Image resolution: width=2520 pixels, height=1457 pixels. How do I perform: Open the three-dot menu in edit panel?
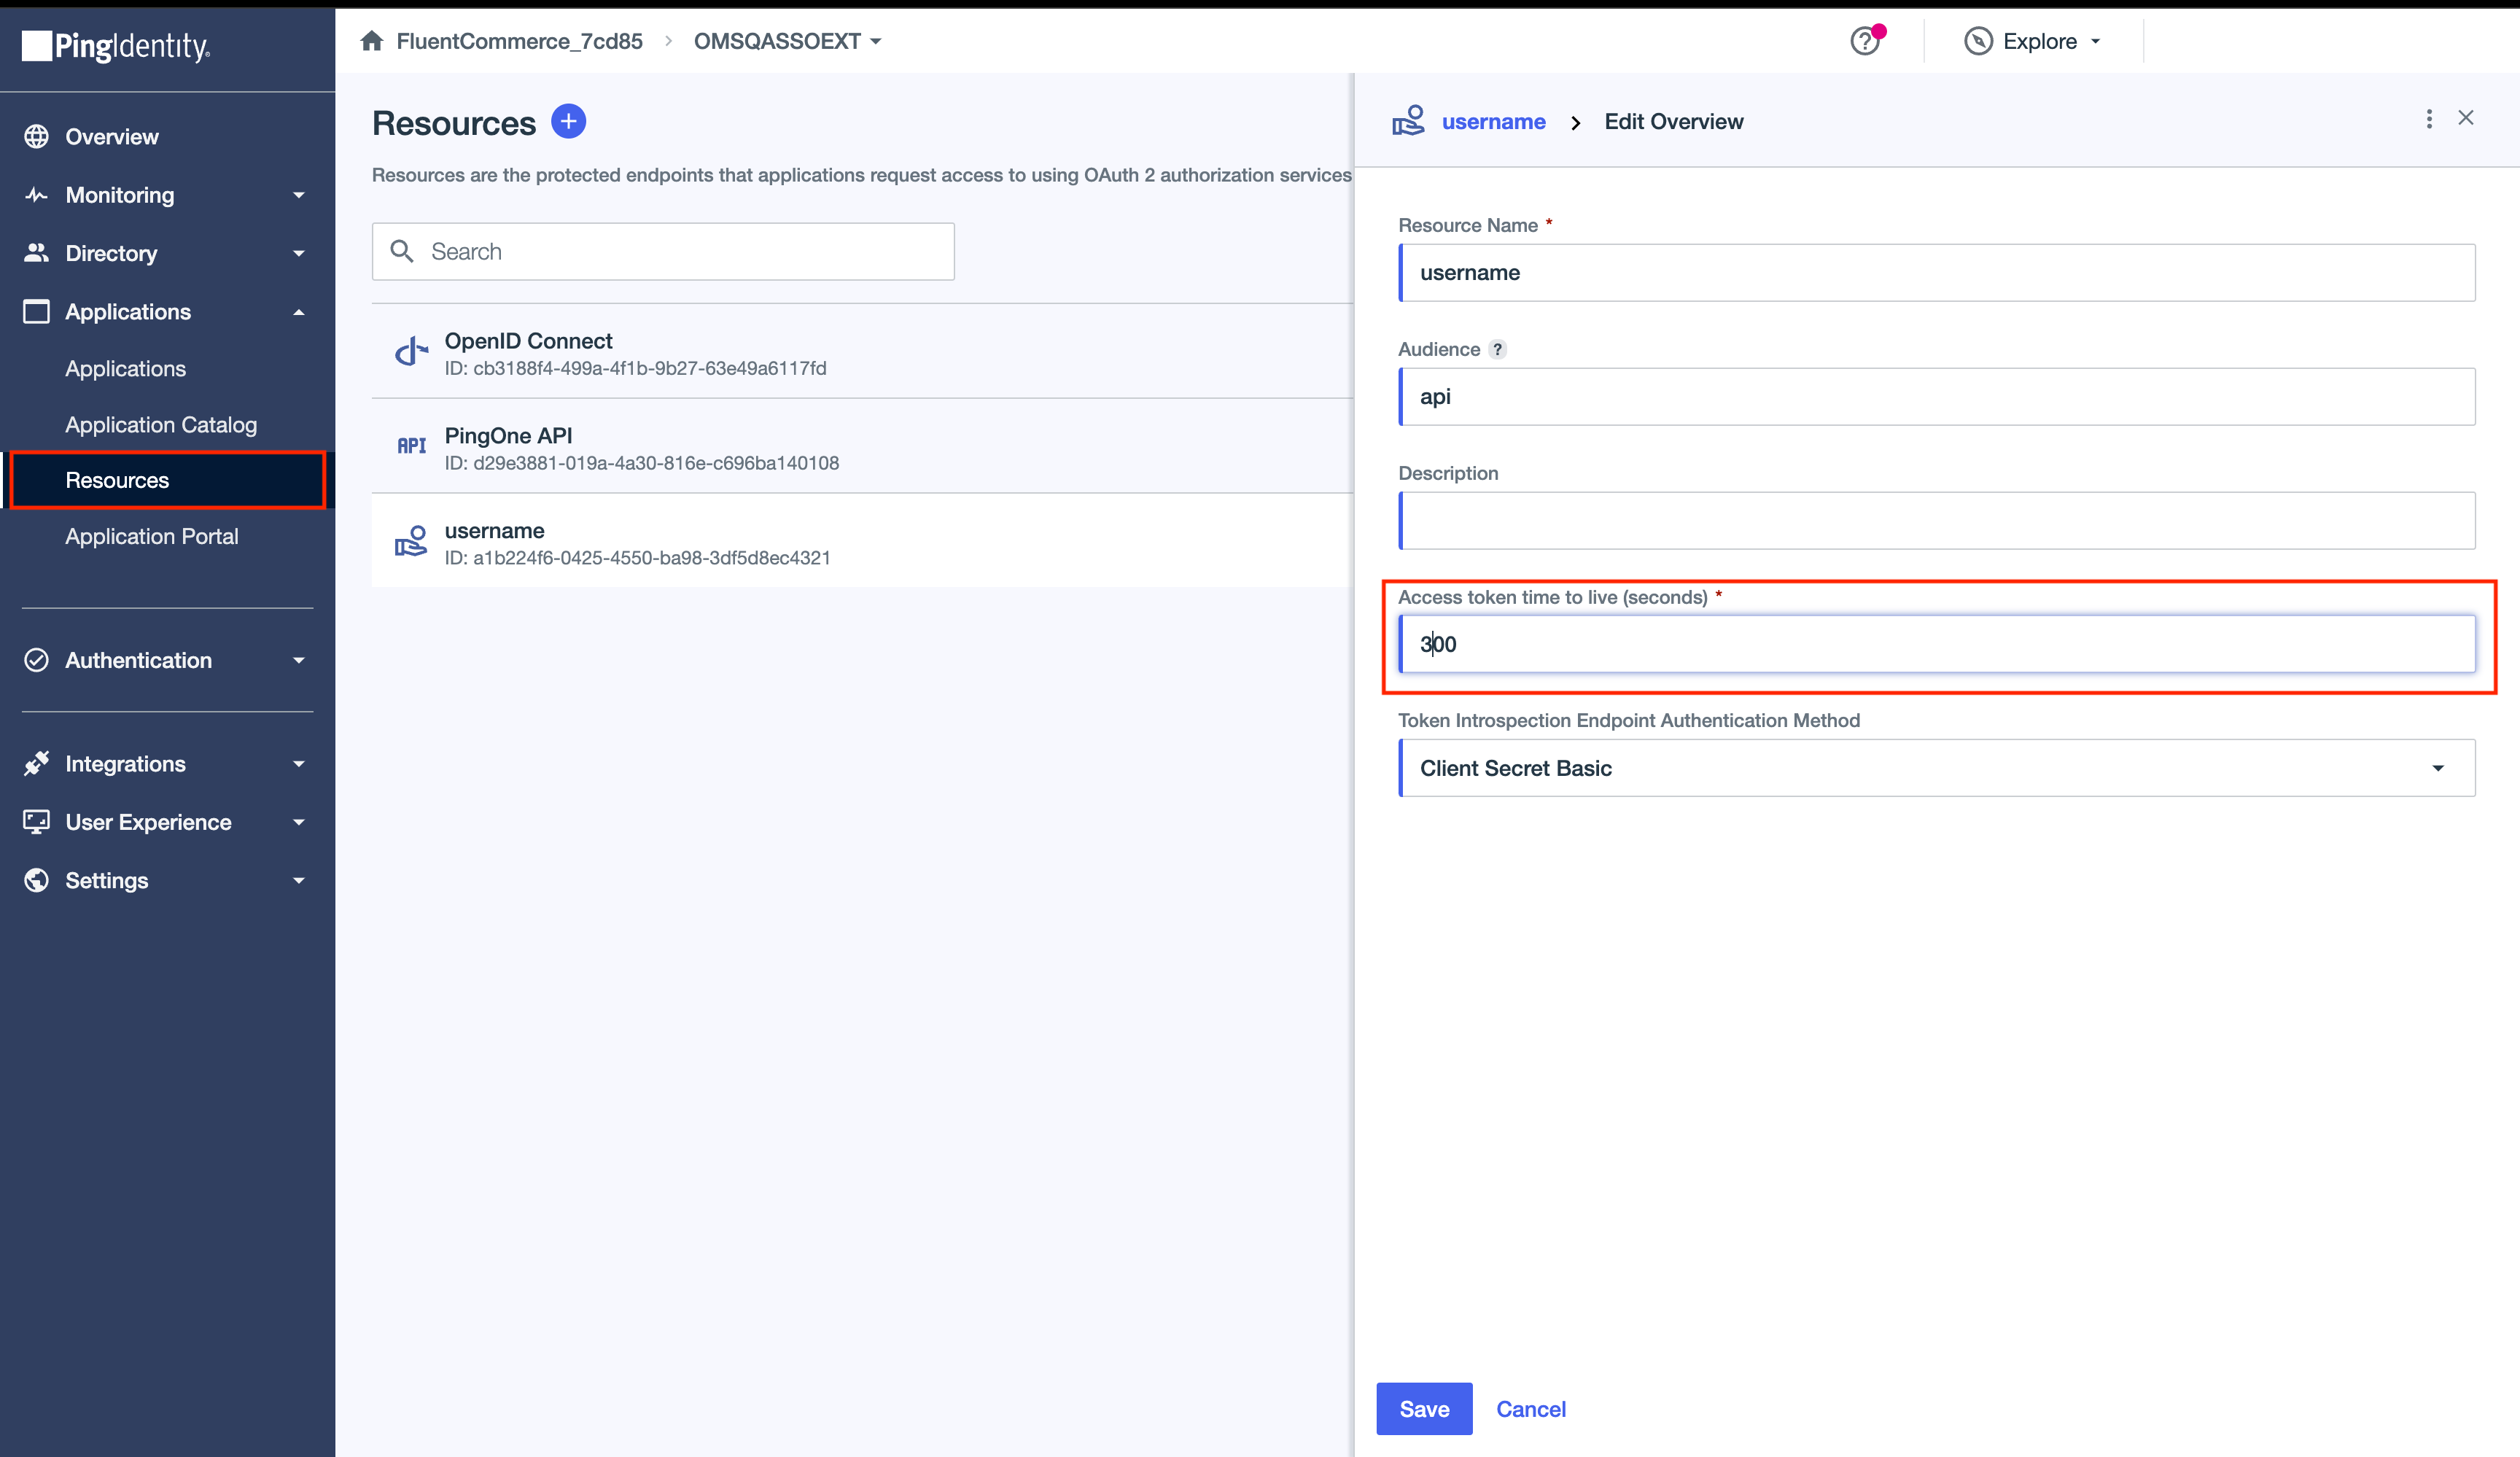[x=2428, y=119]
